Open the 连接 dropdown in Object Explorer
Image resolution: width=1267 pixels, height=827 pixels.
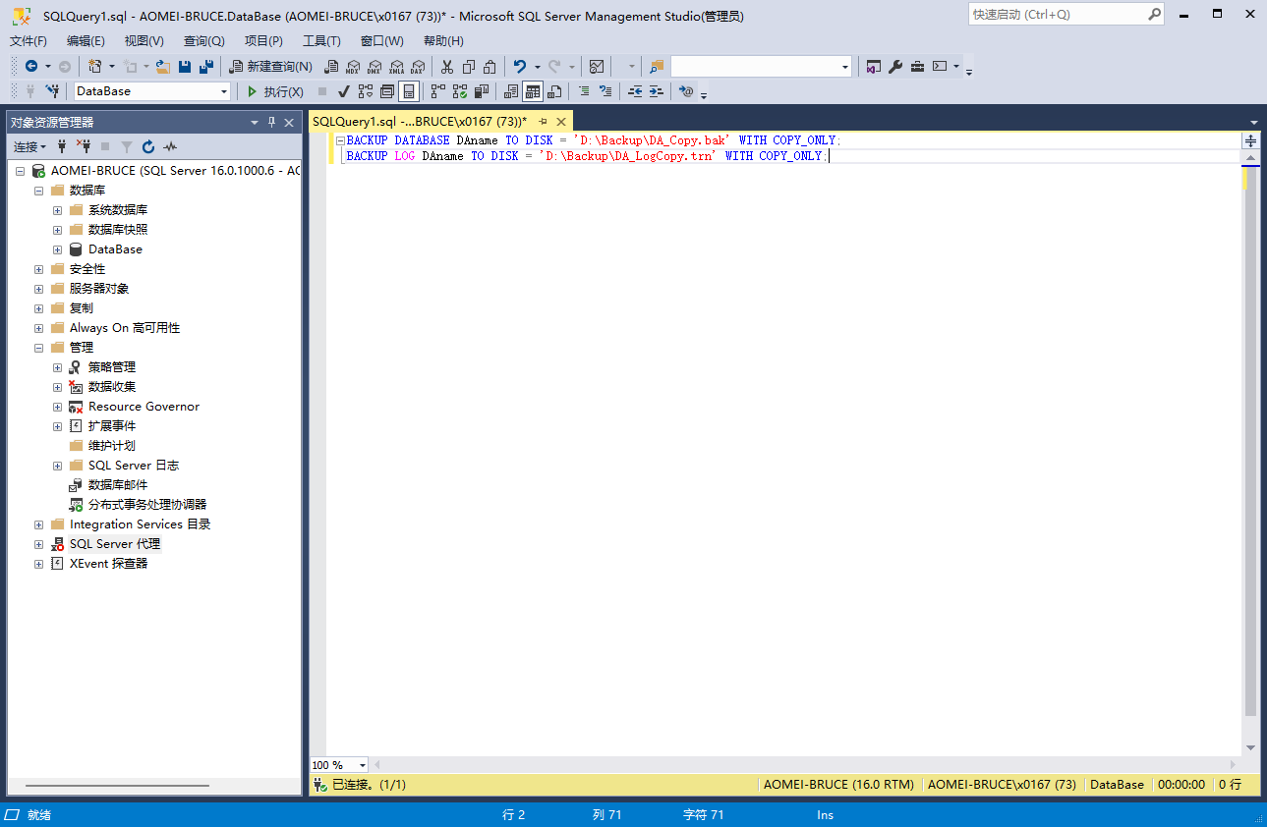(x=29, y=146)
